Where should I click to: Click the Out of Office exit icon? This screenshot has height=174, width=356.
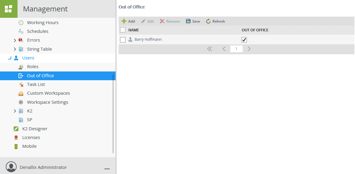[x=21, y=76]
